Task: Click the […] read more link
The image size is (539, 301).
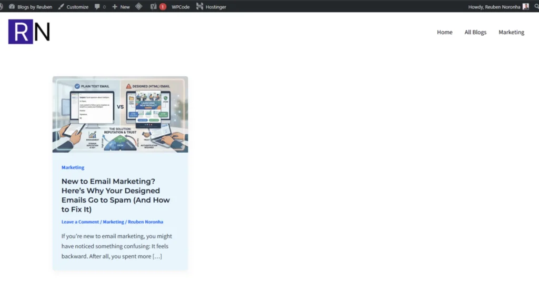Action: tap(157, 256)
